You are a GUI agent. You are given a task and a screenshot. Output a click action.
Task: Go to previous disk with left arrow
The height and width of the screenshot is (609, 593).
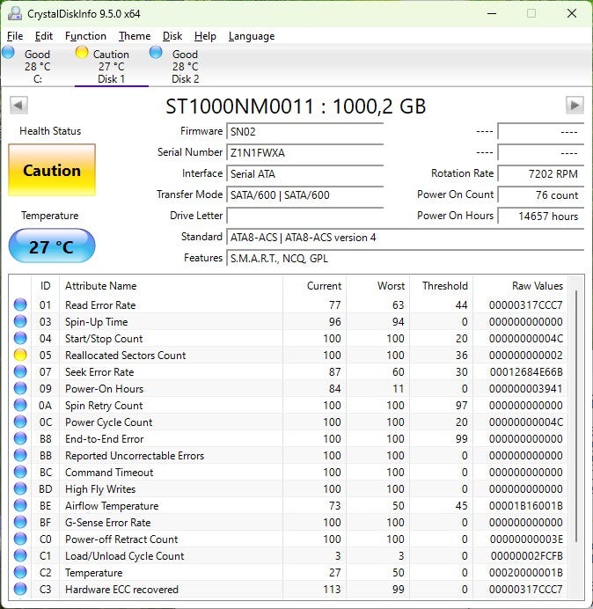pyautogui.click(x=18, y=106)
